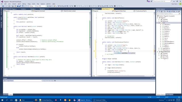The width and height of the screenshot is (182, 102).
Task: Expand the Alternate.cs tree node
Action: (161, 25)
